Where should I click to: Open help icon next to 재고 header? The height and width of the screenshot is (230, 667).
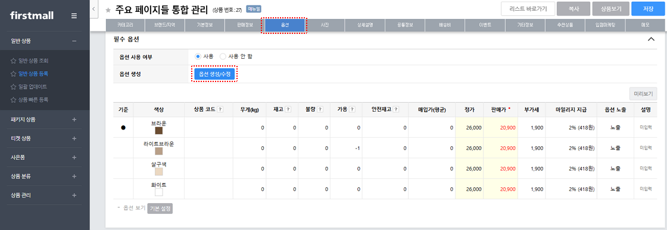coord(288,109)
